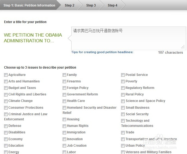
Task: Check the Immigration issue checkbox
Action: [65, 133]
